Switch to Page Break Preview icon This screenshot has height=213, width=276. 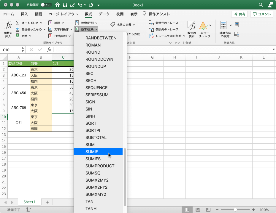coord(208,210)
